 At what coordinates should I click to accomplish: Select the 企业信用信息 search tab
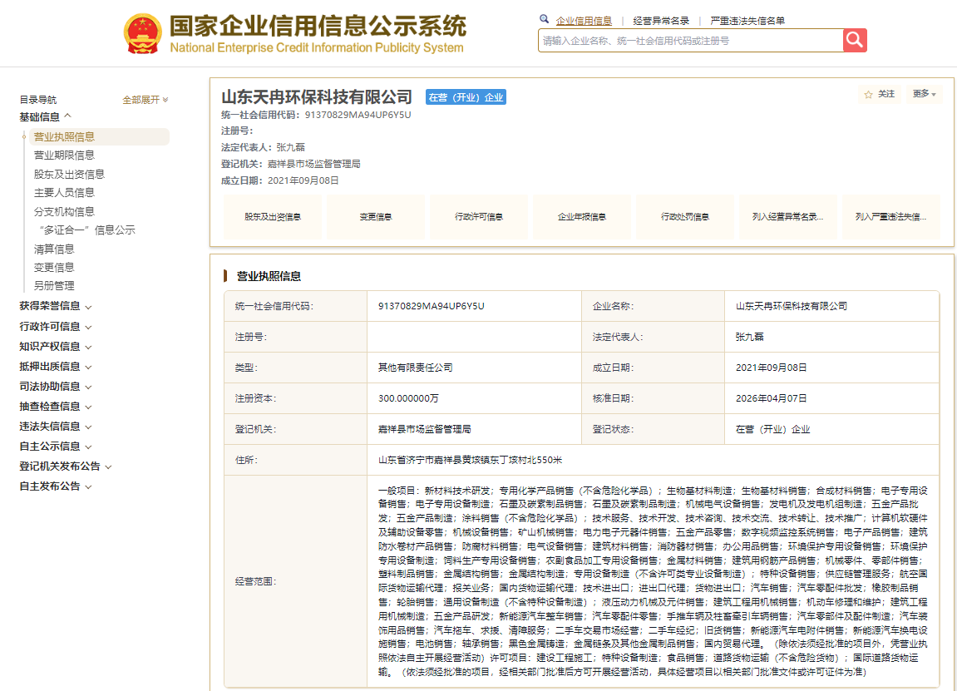pyautogui.click(x=584, y=21)
